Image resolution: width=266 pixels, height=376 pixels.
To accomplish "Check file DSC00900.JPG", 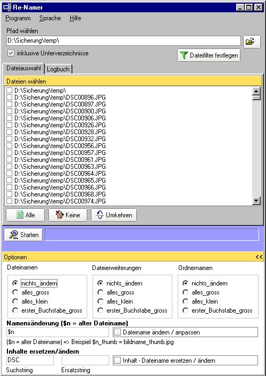I will pos(10,111).
